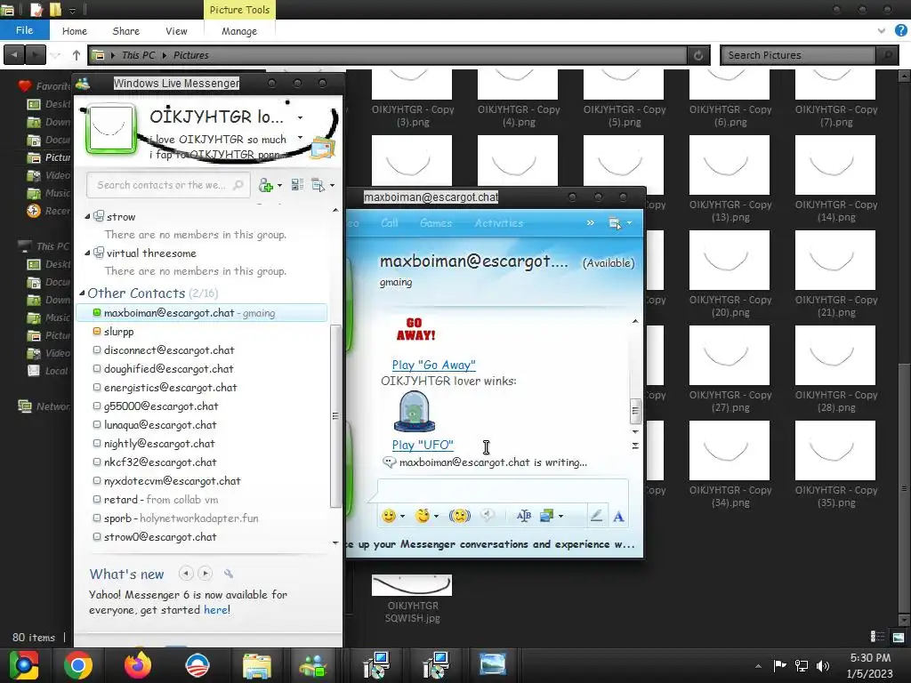Open personal message dropdown arrow
Screen dimensions: 911x683
coord(301,138)
